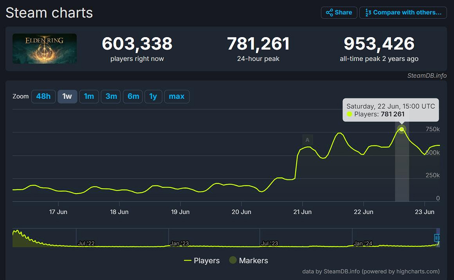Click the A marker flag on chart
This screenshot has width=454, height=280.
[307, 140]
